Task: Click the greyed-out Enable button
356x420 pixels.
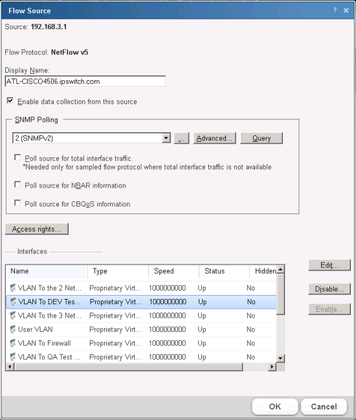Action: click(x=329, y=309)
